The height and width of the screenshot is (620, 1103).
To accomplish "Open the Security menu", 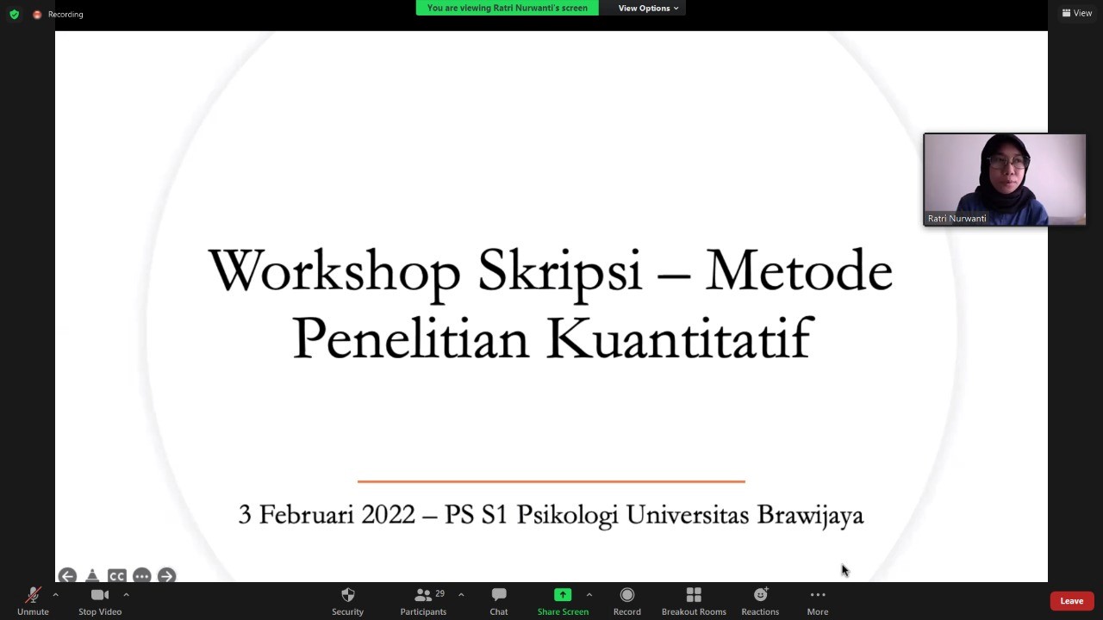I will [348, 601].
